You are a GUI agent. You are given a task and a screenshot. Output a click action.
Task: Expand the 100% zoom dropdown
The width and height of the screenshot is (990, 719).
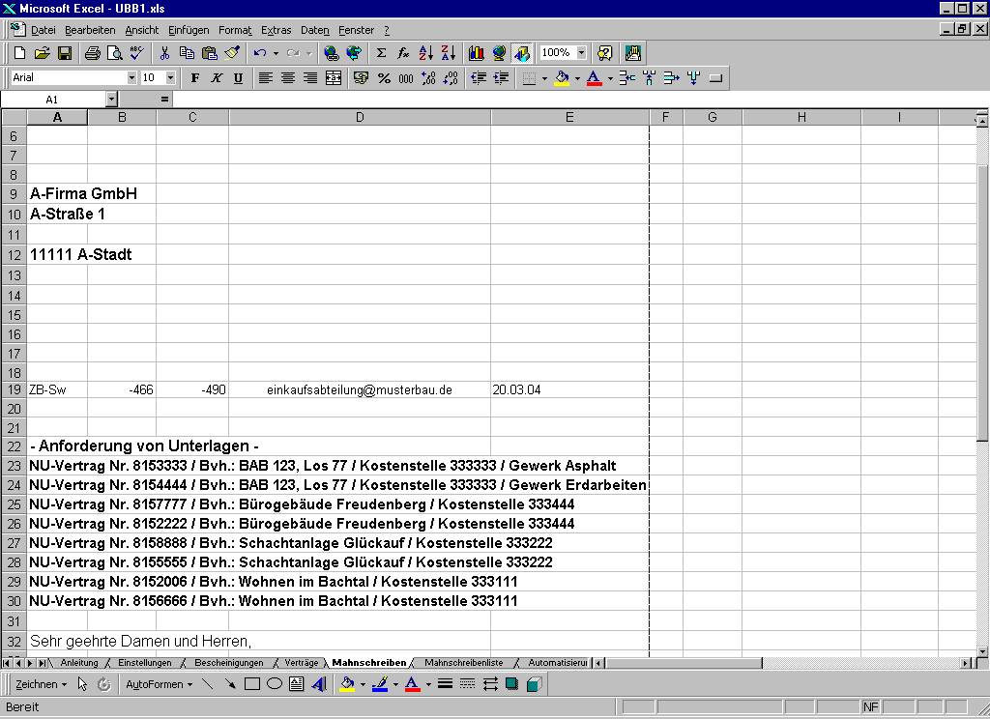pyautogui.click(x=581, y=53)
